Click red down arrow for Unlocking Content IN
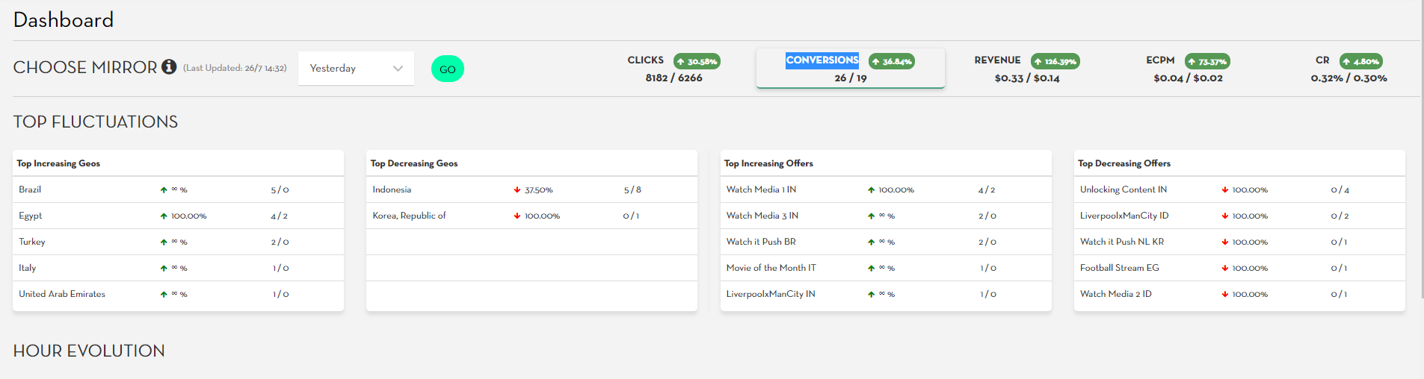The width and height of the screenshot is (1424, 379). 1225,190
